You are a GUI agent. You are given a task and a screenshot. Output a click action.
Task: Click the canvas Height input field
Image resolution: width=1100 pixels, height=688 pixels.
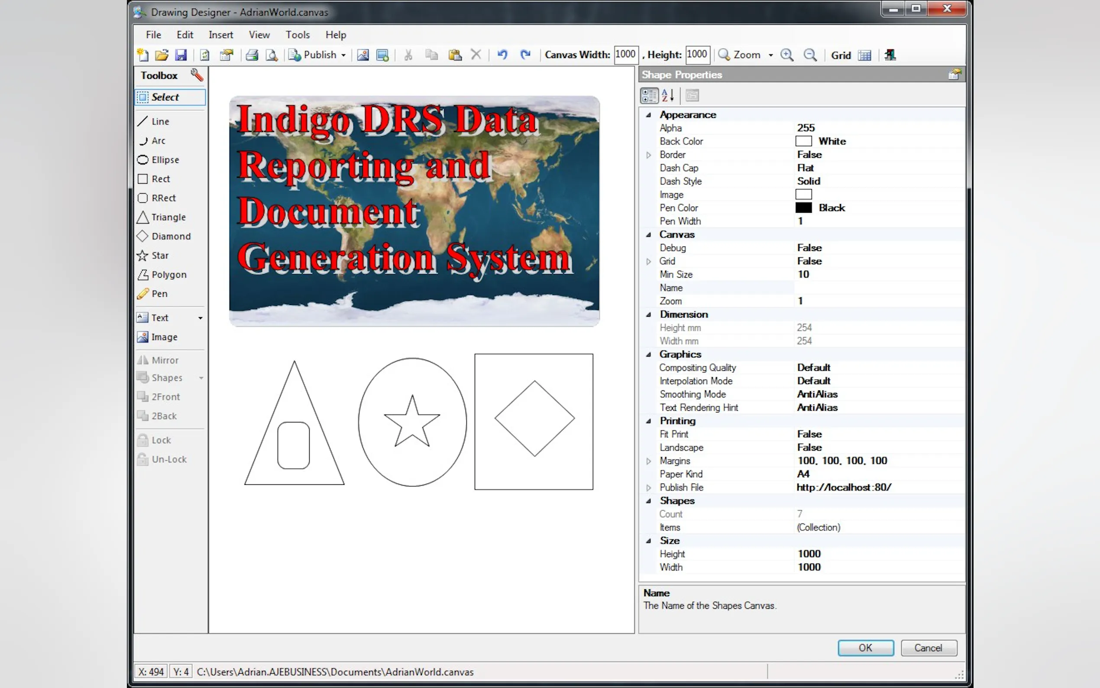tap(697, 55)
